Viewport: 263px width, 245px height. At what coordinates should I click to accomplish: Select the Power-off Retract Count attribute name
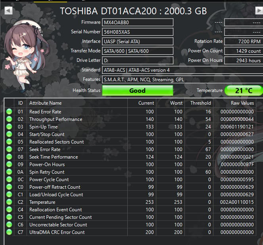pyautogui.click(x=55, y=187)
